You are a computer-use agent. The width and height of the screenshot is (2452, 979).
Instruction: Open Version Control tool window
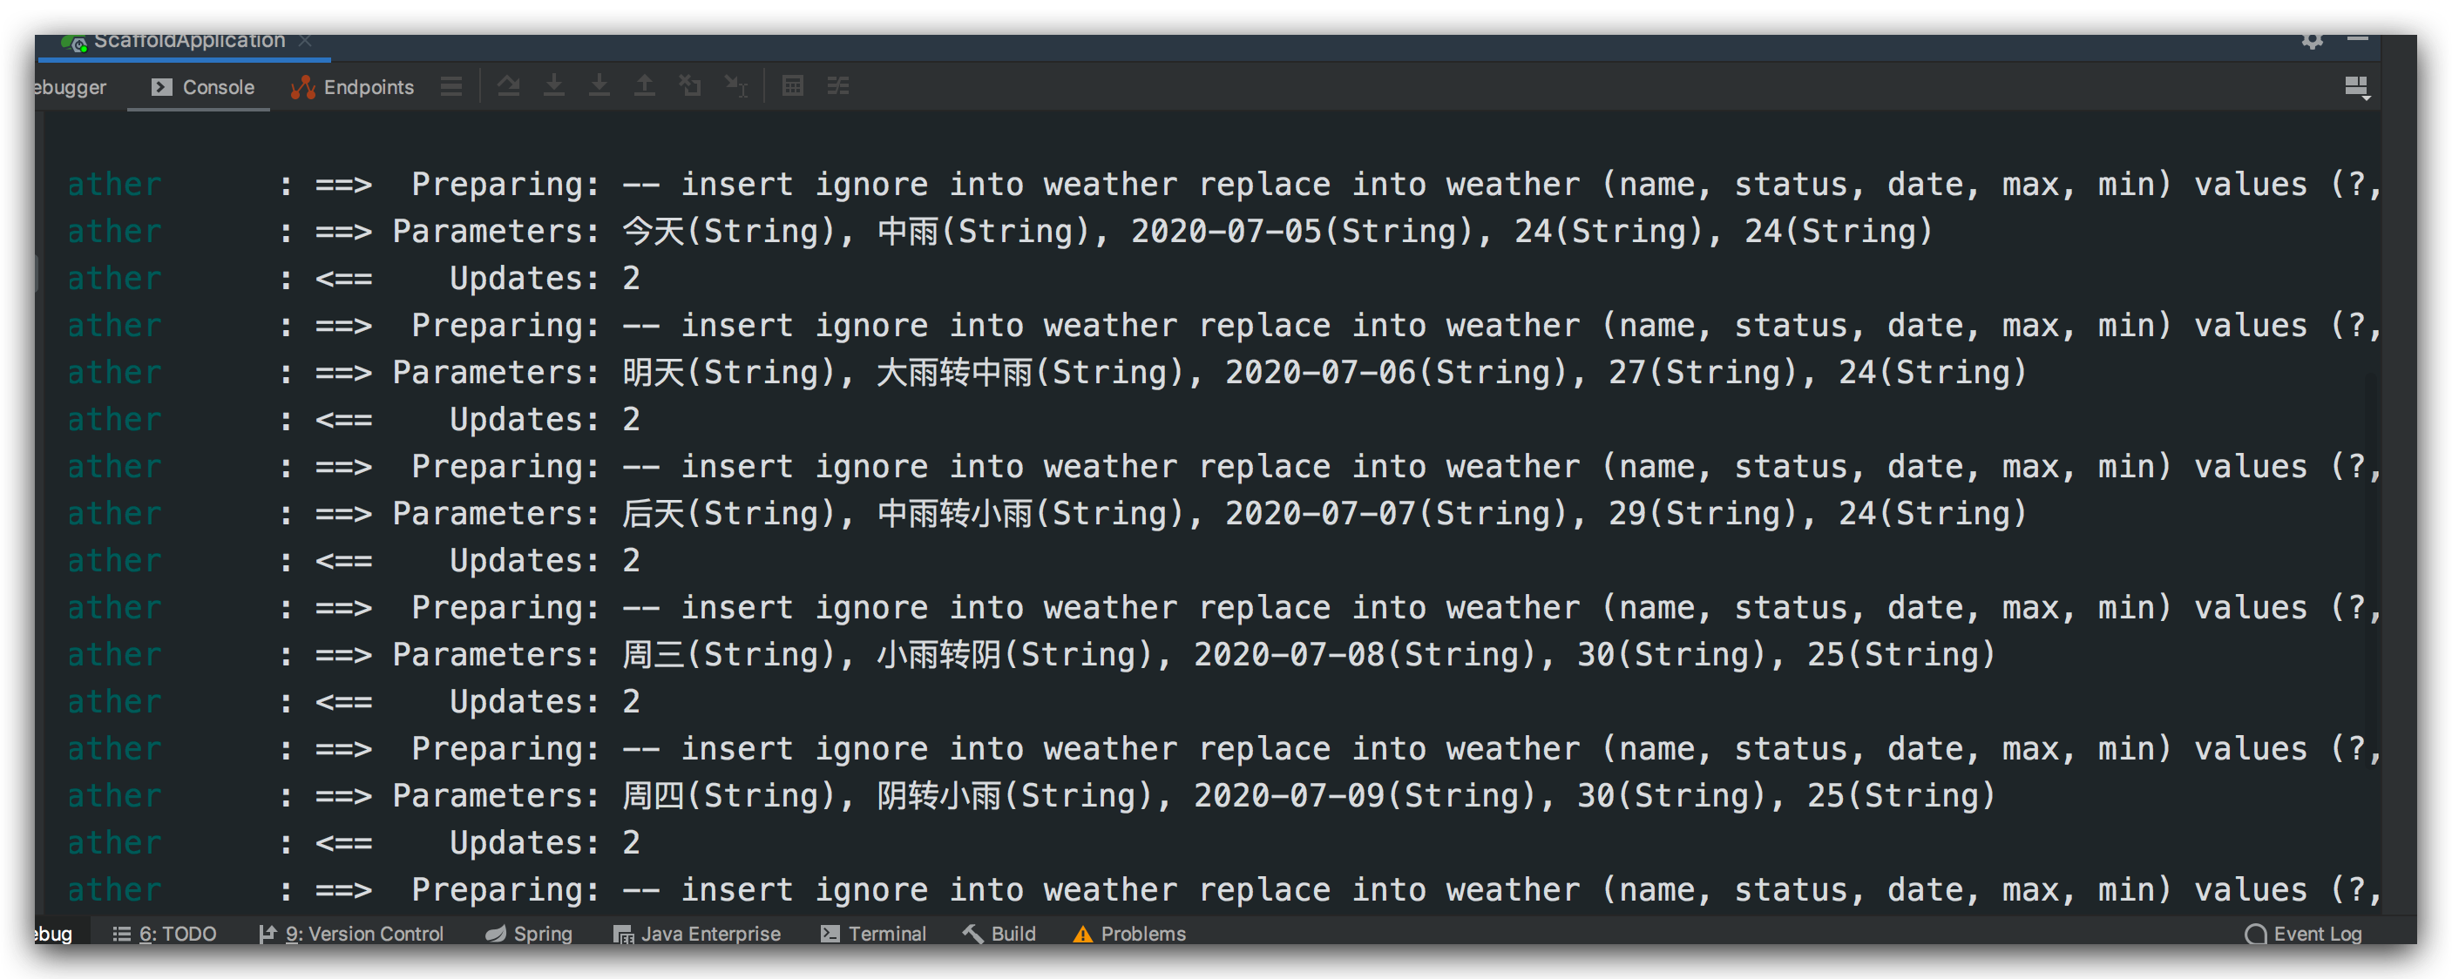(x=351, y=934)
